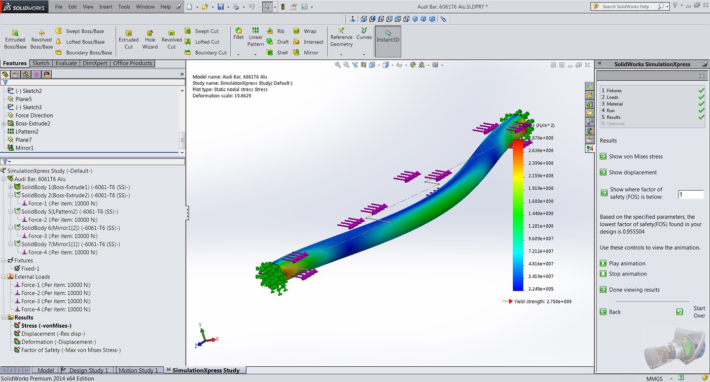The width and height of the screenshot is (710, 382).
Task: Open the ConfigurationManager tab icon
Action: 26,74
